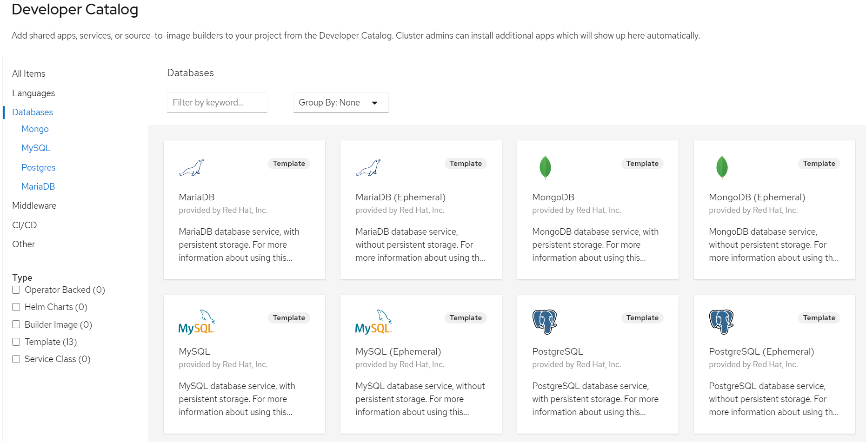Viewport: 866px width, 442px height.
Task: Check the Template (13) filter
Action: [16, 342]
